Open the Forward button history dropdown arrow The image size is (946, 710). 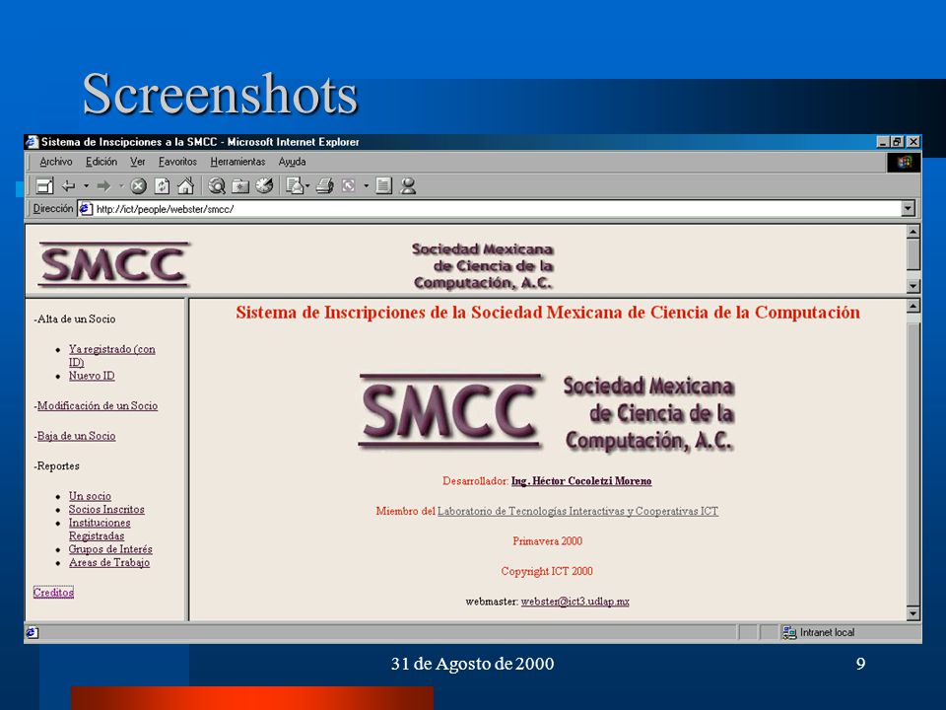(120, 186)
